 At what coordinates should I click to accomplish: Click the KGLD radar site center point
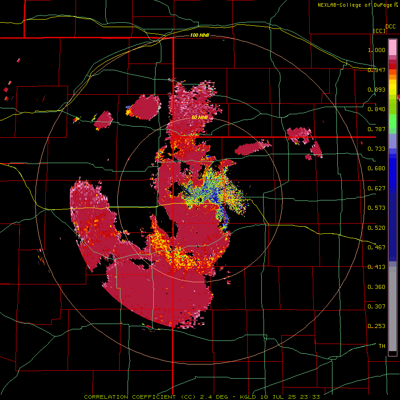[200, 200]
